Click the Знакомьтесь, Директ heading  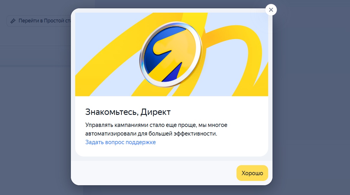tap(128, 112)
